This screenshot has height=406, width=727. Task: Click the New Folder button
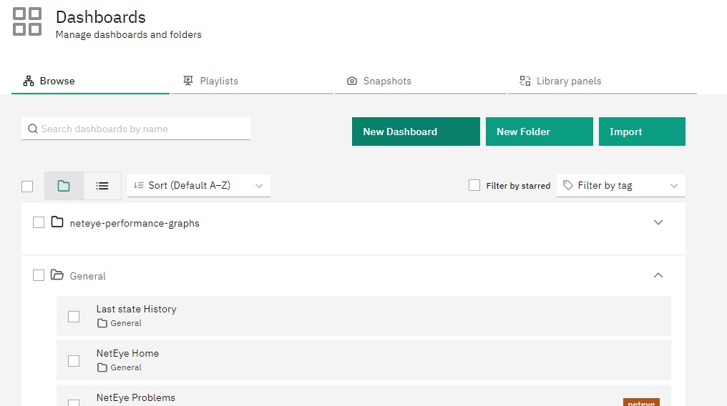tap(540, 132)
